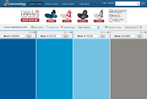The width and height of the screenshot is (147, 99).
Task: Move Hex3 column right with arrow
Action: point(106,32)
